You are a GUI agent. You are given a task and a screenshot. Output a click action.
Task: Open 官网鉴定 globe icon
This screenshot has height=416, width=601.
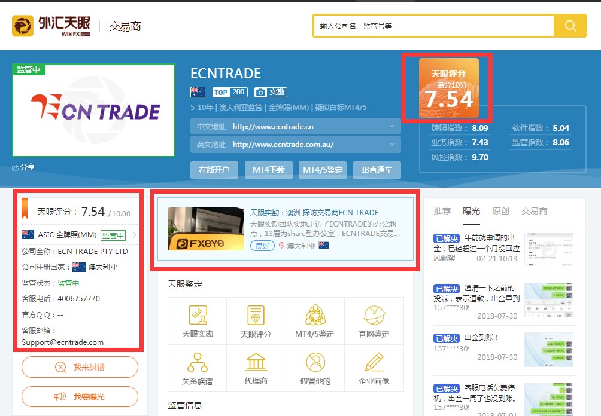(x=374, y=315)
